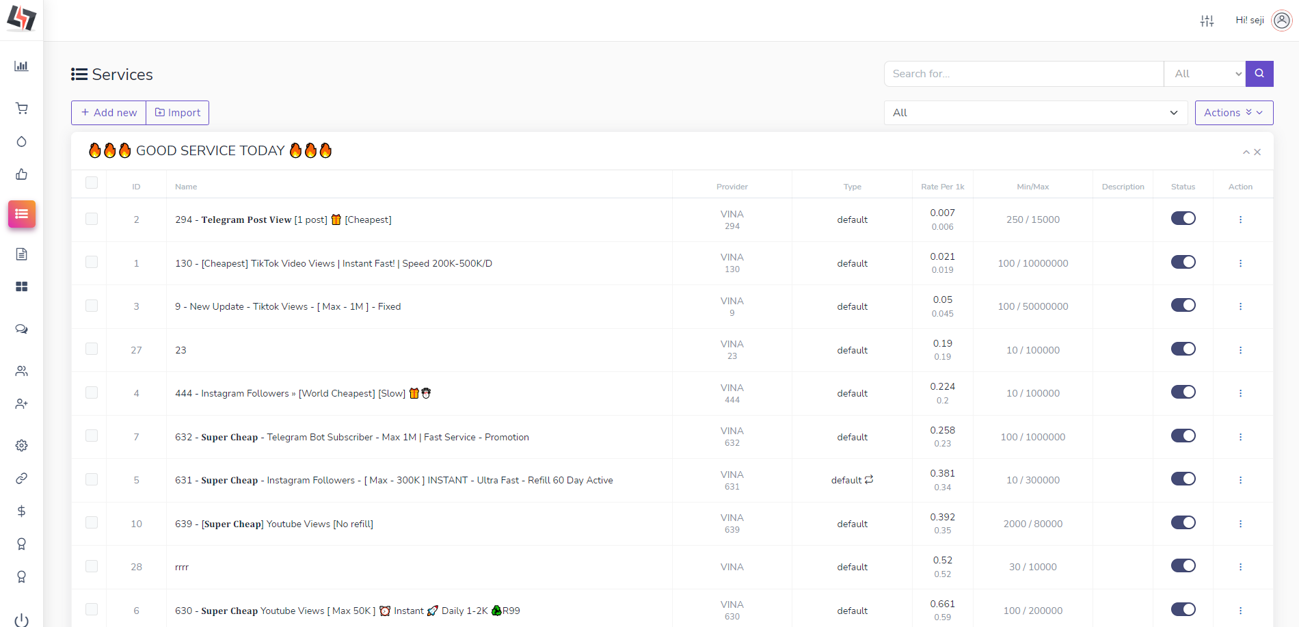Check the box for Telegram Post View row
This screenshot has height=627, width=1299.
92,219
